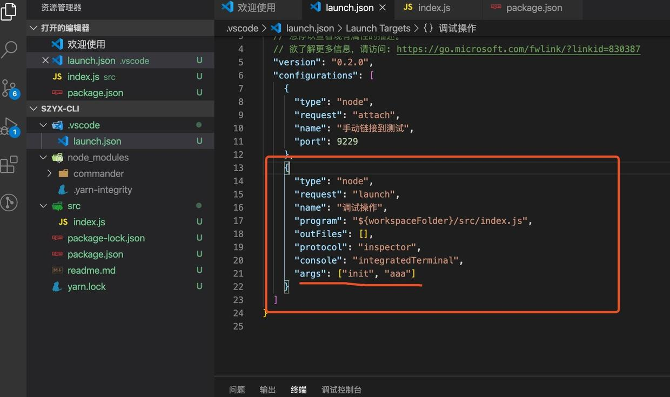The width and height of the screenshot is (670, 397).
Task: Open the Run and Debug view icon
Action: click(10, 126)
